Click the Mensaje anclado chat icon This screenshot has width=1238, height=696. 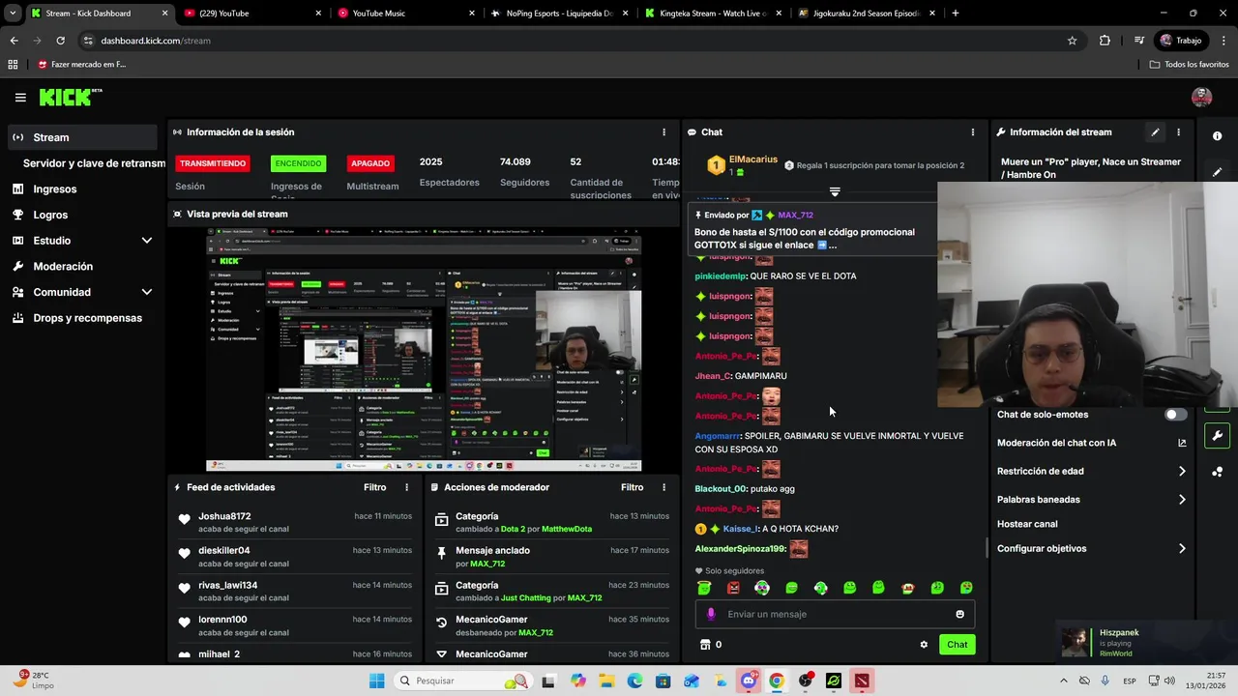pos(442,554)
